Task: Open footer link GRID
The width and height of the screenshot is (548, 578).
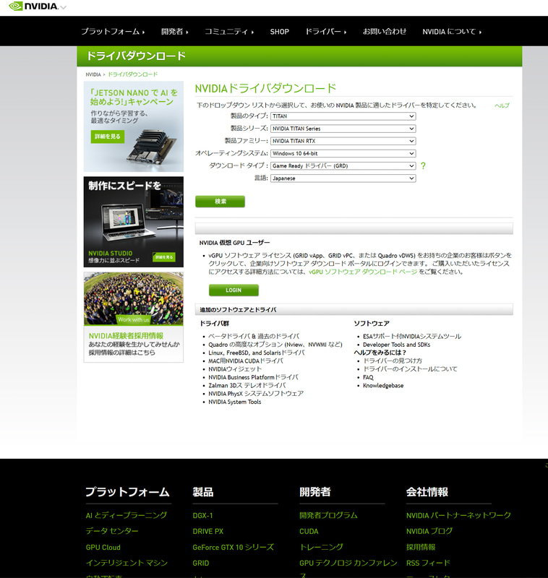Action: [x=200, y=564]
